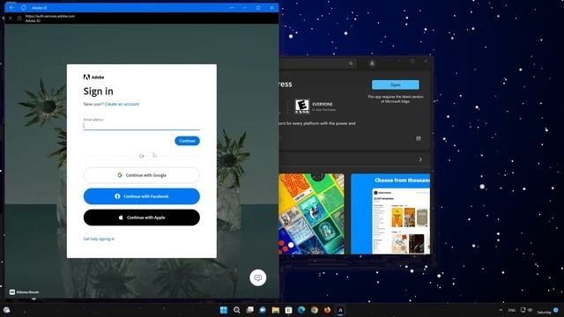Launch Microsoft Edge from taskbar
564x317 pixels.
point(301,310)
